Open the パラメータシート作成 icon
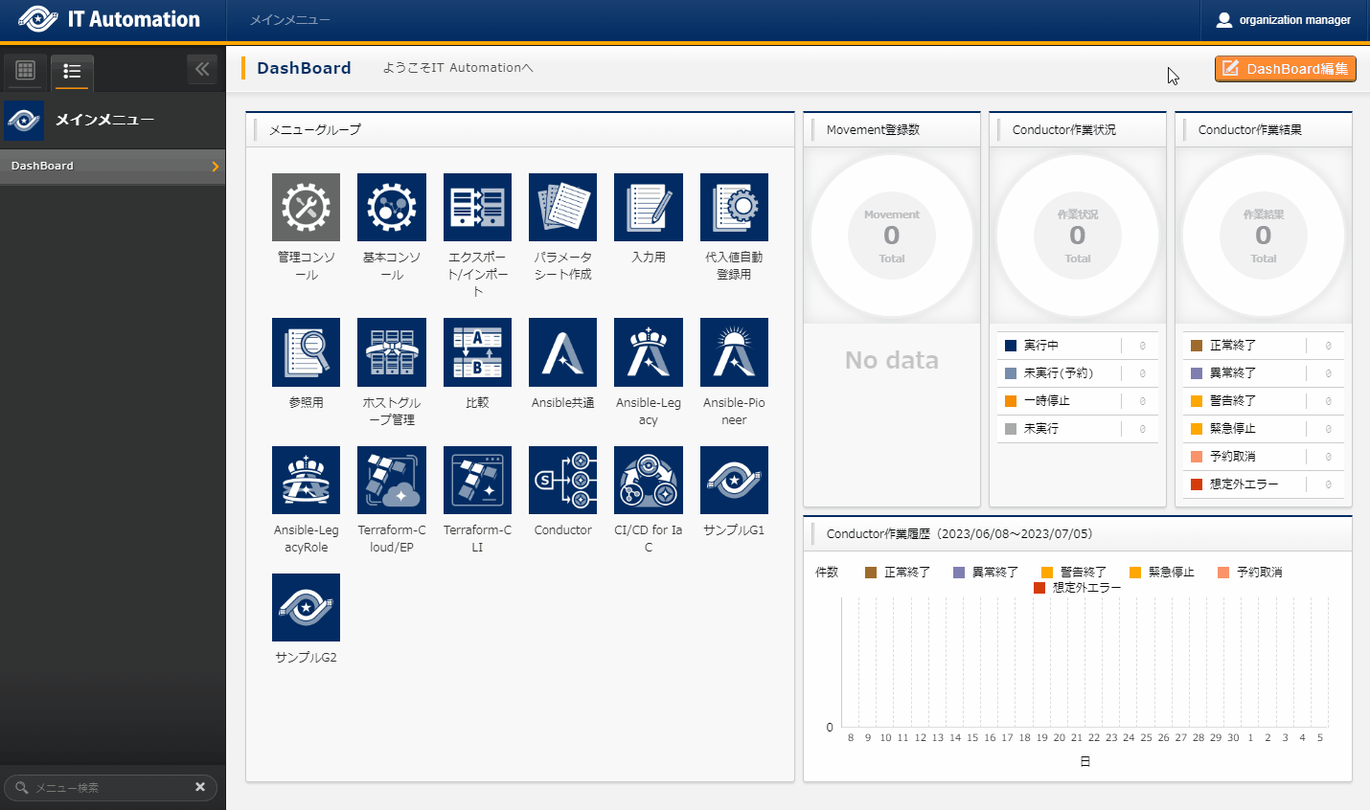This screenshot has height=810, width=1370. coord(562,207)
